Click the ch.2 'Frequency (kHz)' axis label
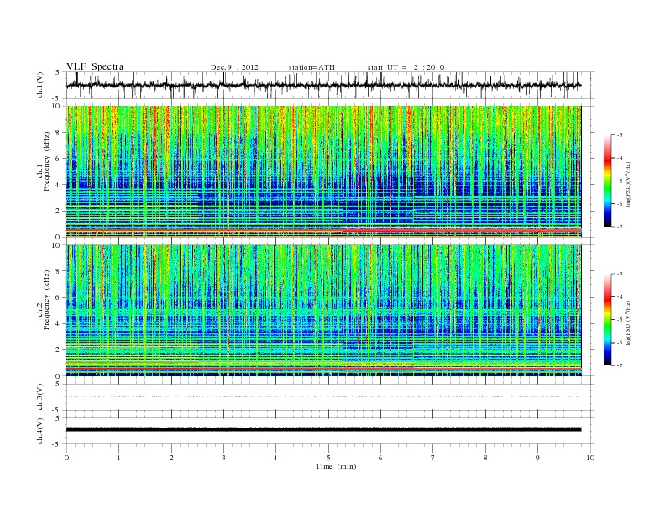Image resolution: width=665 pixels, height=514 pixels. pos(47,299)
